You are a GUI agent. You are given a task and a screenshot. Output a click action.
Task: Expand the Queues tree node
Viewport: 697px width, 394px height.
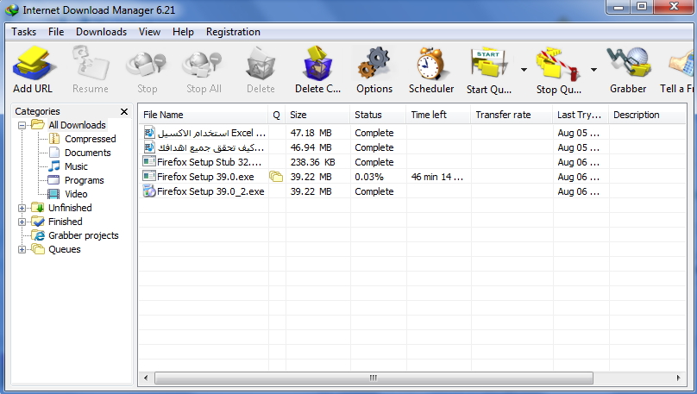22,250
